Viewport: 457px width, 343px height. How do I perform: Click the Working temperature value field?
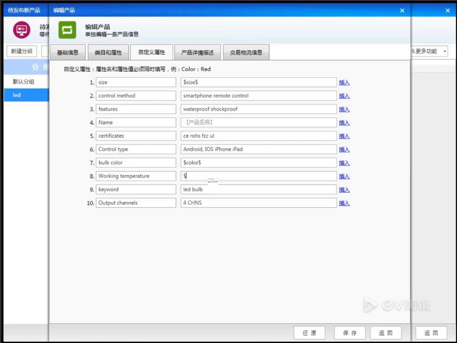click(258, 176)
